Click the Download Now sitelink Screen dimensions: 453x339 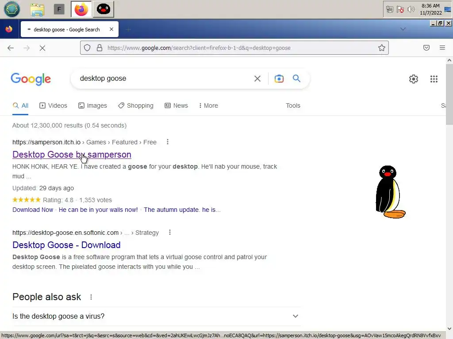click(x=33, y=210)
